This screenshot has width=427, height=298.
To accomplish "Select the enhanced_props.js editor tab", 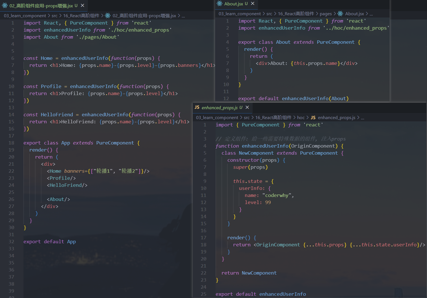I will pyautogui.click(x=222, y=107).
